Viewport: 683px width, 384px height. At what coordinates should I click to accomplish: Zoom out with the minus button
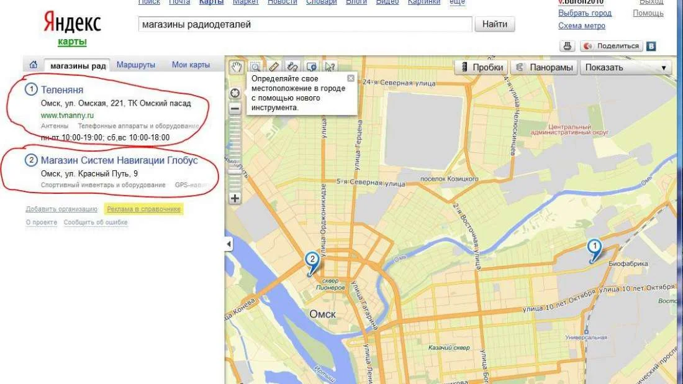coord(235,109)
